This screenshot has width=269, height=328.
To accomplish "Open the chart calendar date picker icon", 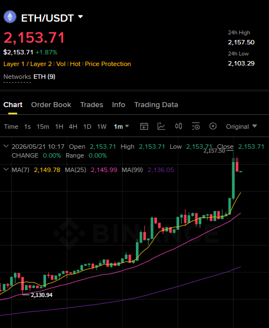I will point(144,127).
